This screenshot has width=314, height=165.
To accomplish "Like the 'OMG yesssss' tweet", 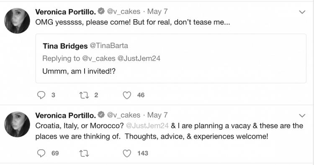I will 127,95.
